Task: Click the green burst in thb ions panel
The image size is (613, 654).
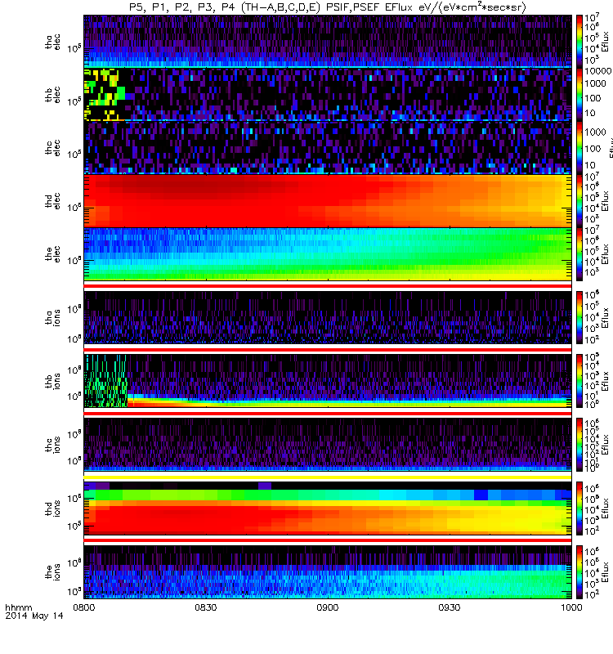Action: tap(106, 381)
